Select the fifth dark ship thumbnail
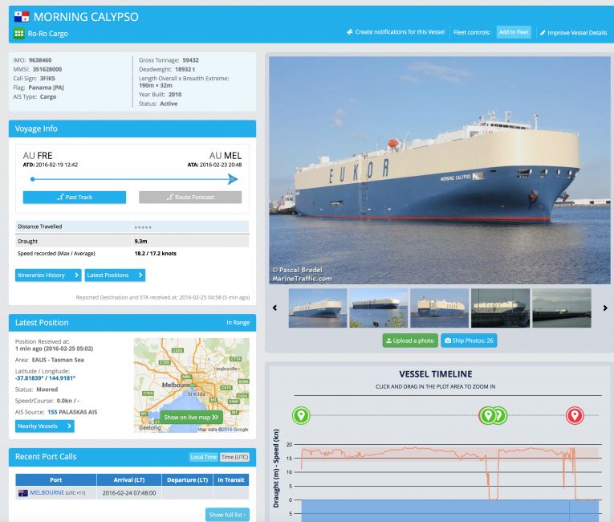The height and width of the screenshot is (522, 614). click(x=562, y=308)
